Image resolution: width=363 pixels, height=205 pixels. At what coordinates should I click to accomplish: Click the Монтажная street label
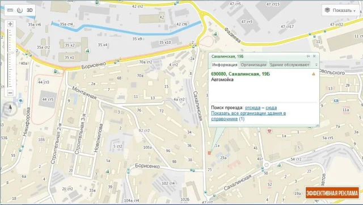click(x=84, y=93)
